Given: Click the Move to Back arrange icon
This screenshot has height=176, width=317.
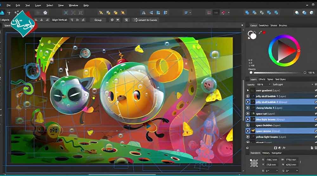Looking at the screenshot, I should (101, 13).
